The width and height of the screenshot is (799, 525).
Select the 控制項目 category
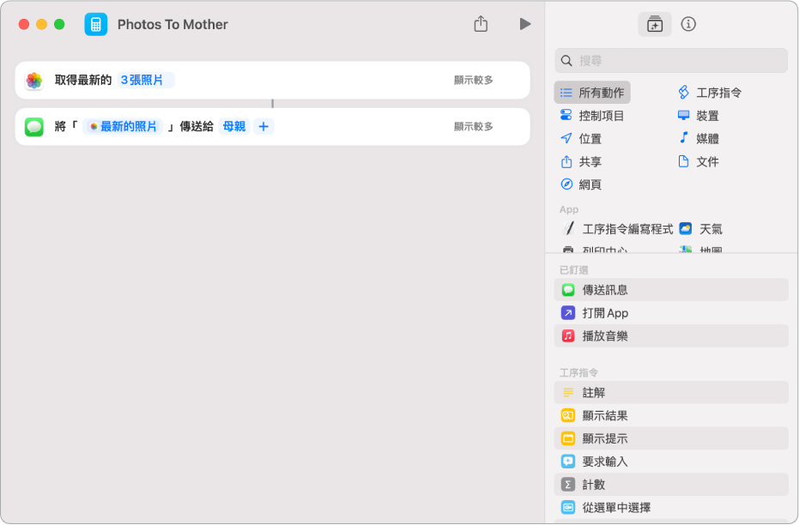[x=592, y=116]
